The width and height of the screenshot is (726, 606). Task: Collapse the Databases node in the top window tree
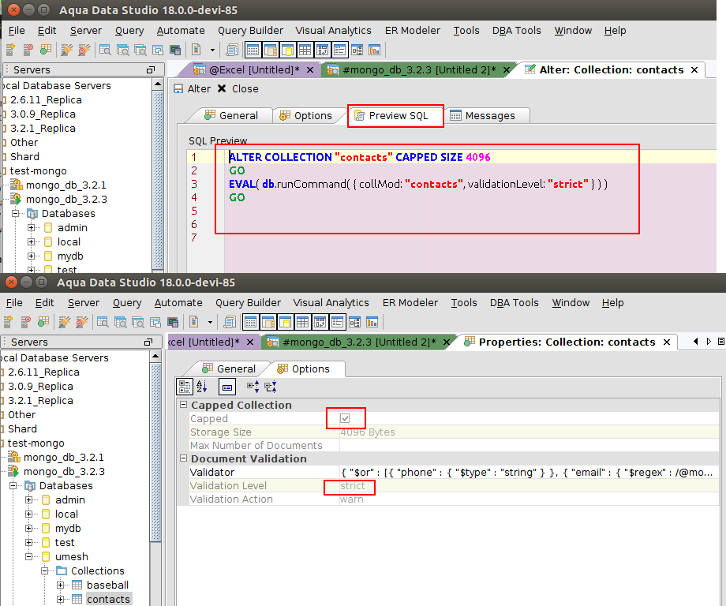point(15,213)
